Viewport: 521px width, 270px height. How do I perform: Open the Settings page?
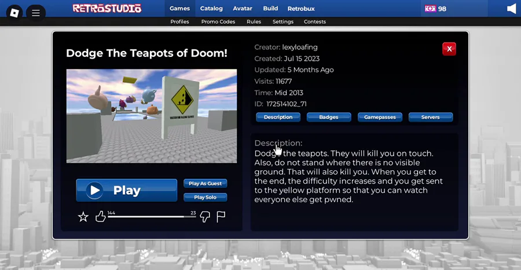coord(282,21)
